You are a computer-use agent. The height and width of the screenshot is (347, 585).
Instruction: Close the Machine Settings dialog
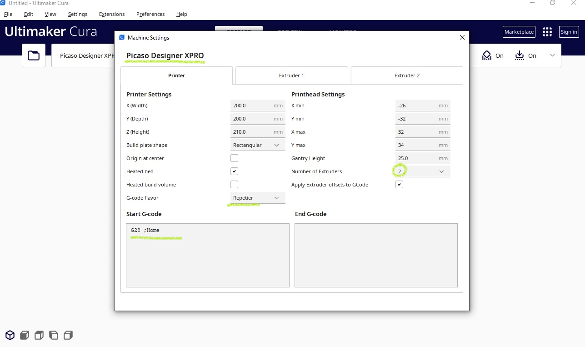coord(462,37)
